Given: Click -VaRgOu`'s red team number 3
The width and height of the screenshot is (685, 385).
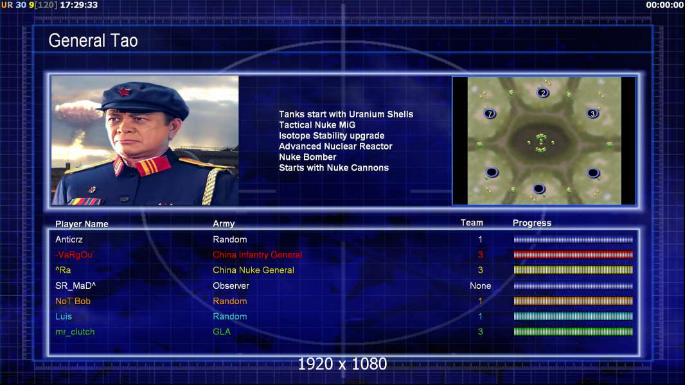Looking at the screenshot, I should [x=480, y=255].
